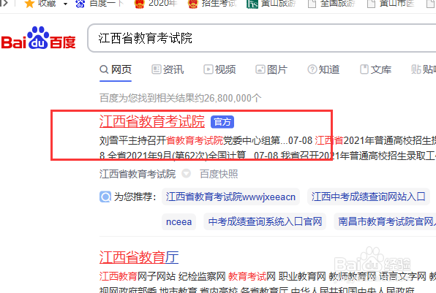Select suggestion 南昌市教育考试院官网

[385, 222]
